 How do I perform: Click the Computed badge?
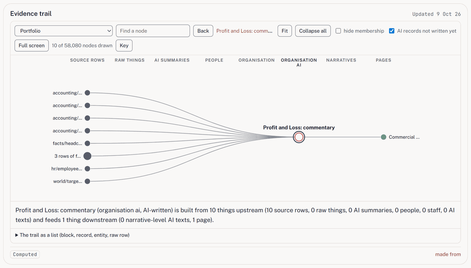[25, 254]
